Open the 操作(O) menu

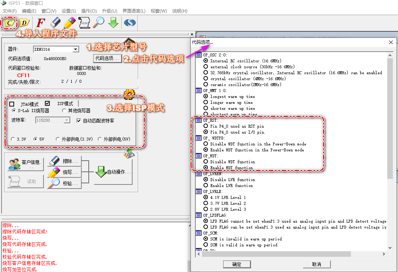point(89,11)
